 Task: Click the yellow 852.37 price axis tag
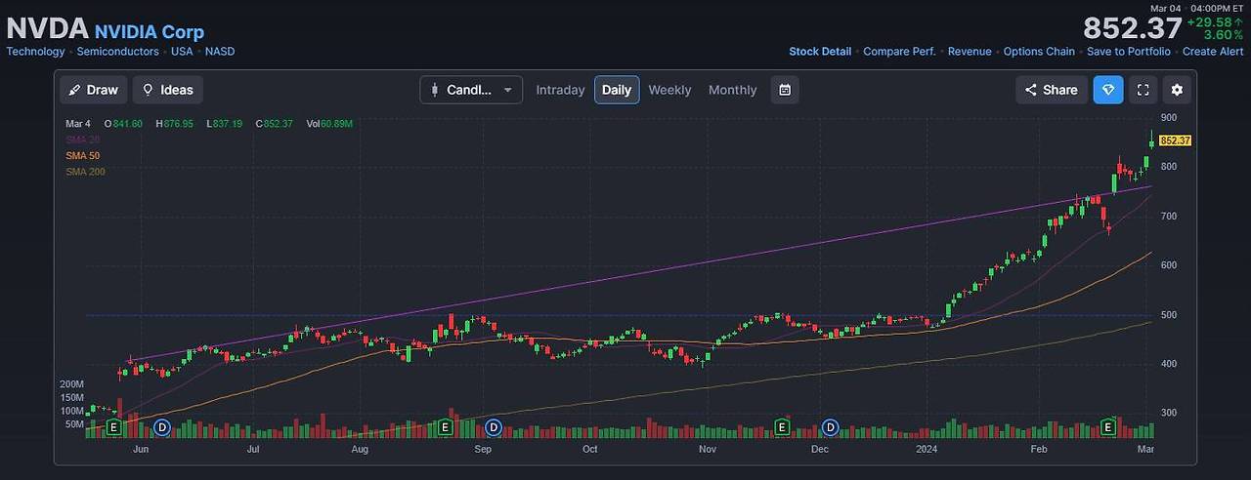point(1175,140)
